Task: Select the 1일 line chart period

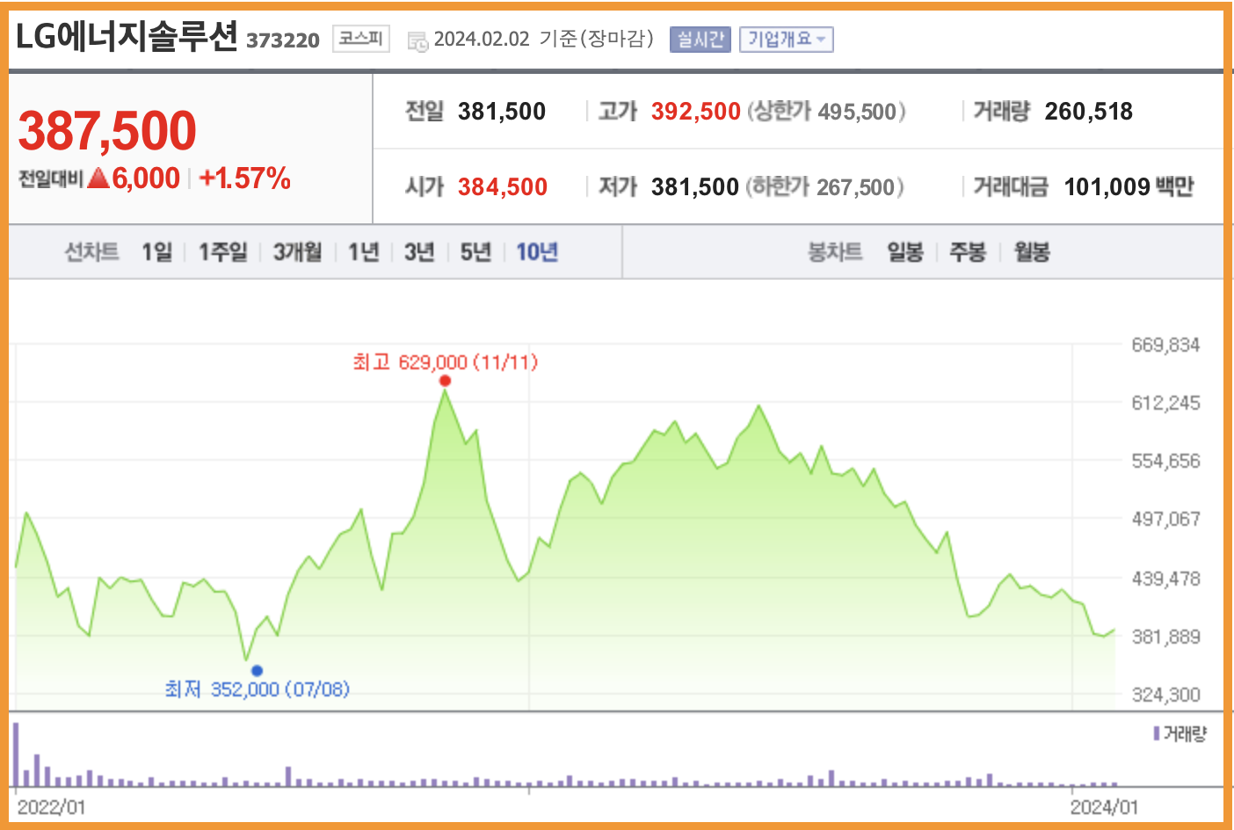Action: click(157, 252)
